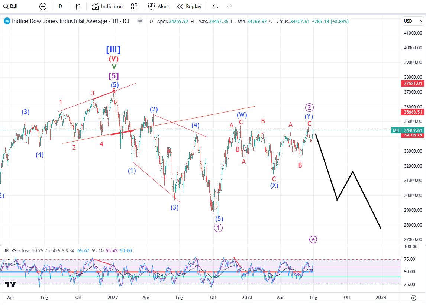Click the Dow Jones symbol logo icon

(7, 21)
